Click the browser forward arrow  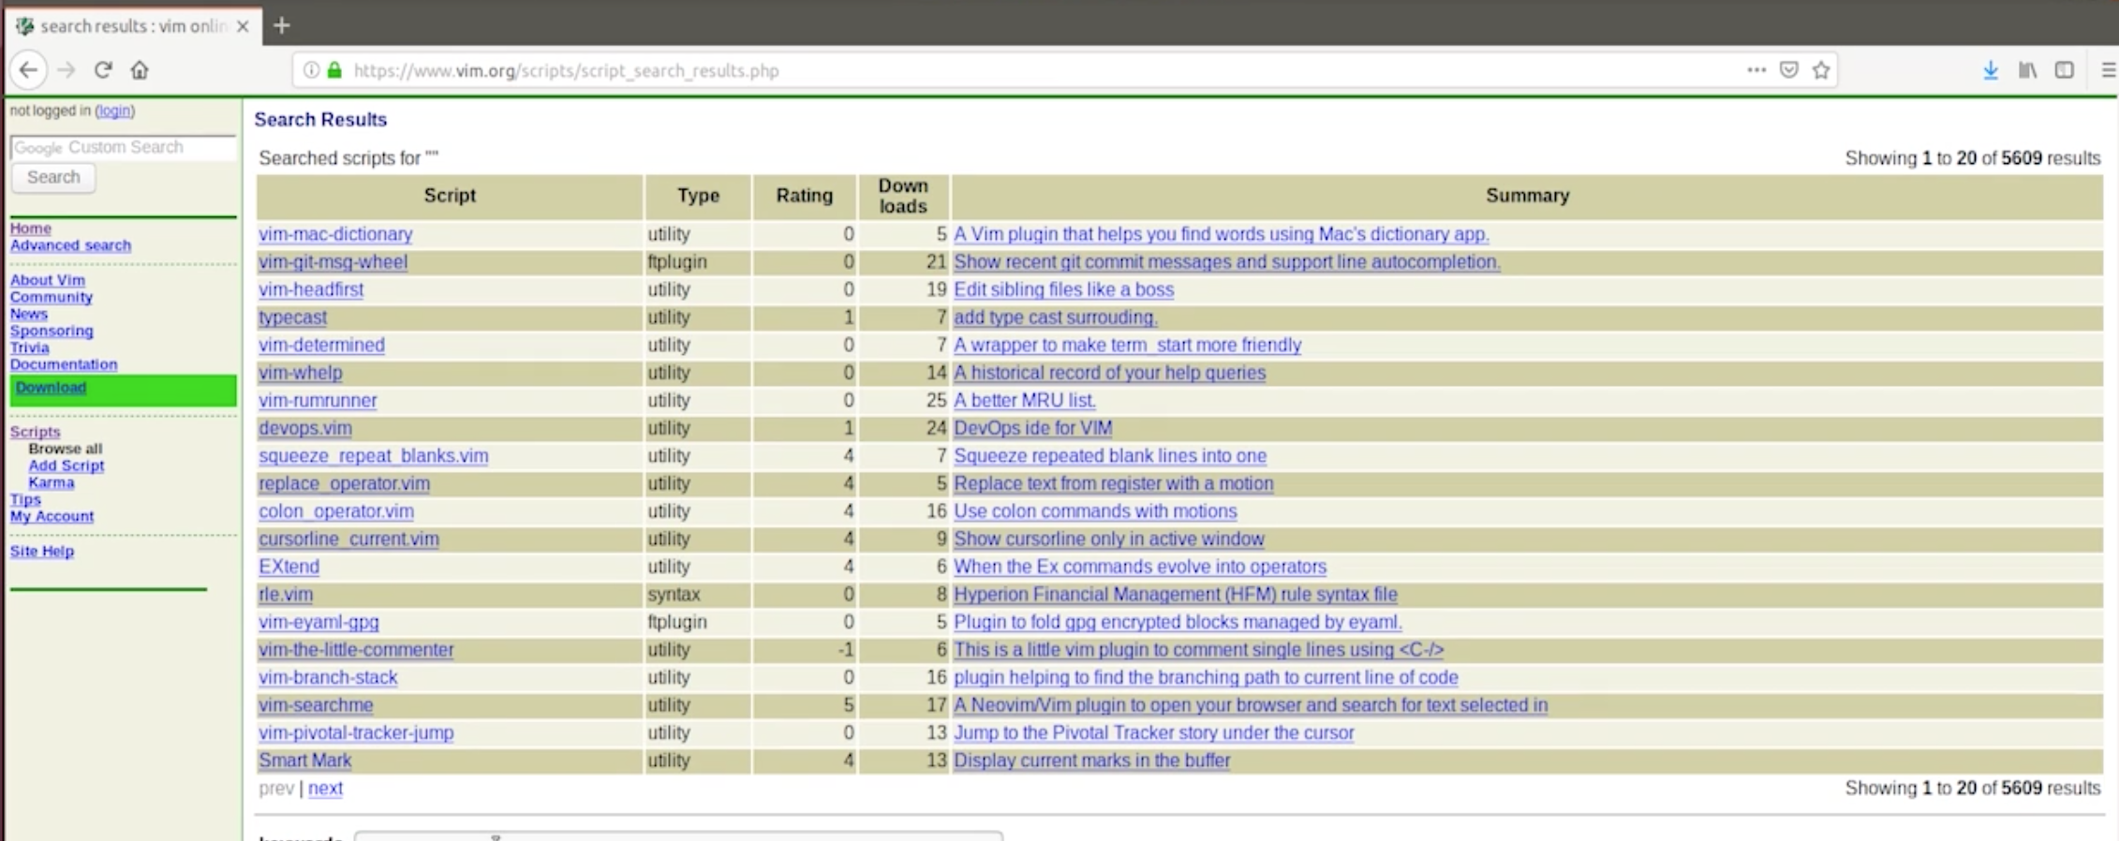pos(66,70)
